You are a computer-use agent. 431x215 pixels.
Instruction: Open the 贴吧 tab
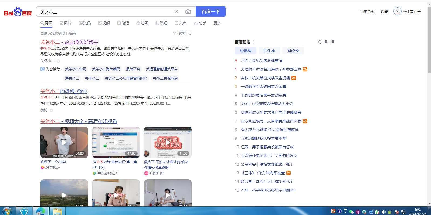point(161,23)
